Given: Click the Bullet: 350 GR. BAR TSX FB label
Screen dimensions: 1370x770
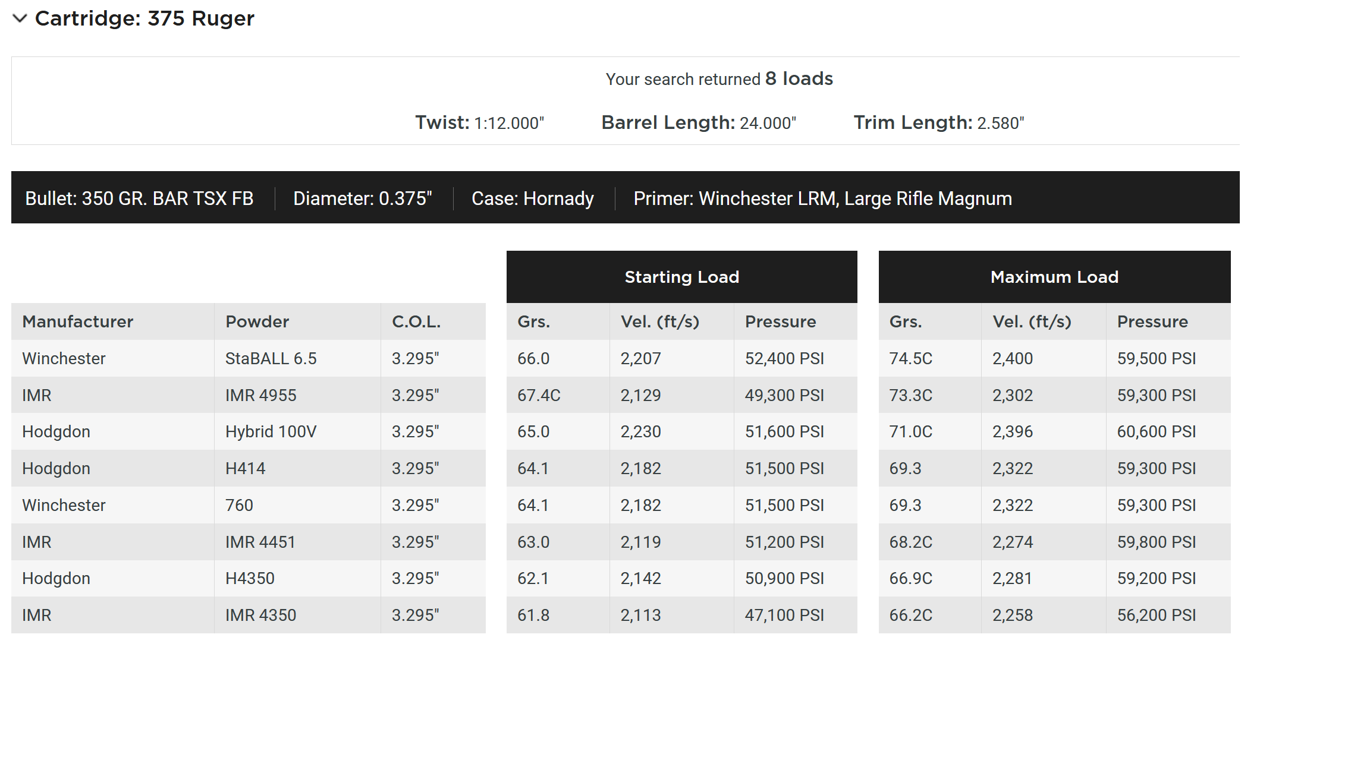Looking at the screenshot, I should [x=139, y=198].
